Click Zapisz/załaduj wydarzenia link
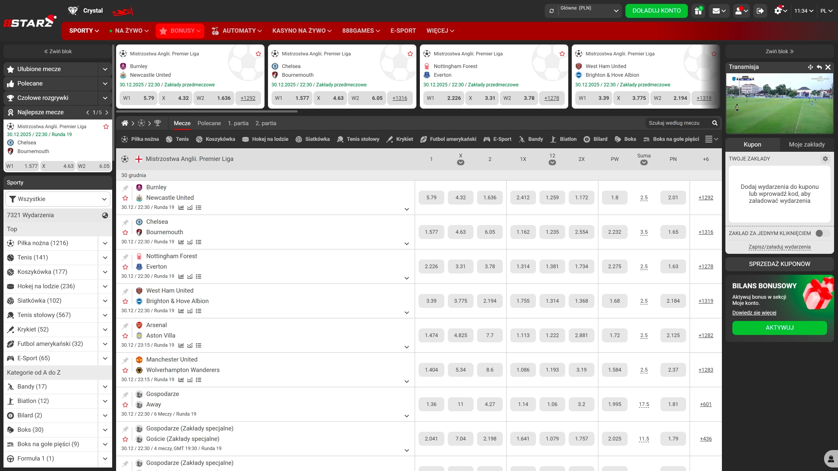The height and width of the screenshot is (471, 838). tap(780, 247)
